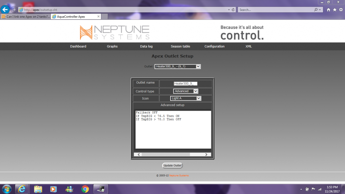Expand the Icon dropdown showing Light A
The width and height of the screenshot is (345, 194).
(x=186, y=98)
